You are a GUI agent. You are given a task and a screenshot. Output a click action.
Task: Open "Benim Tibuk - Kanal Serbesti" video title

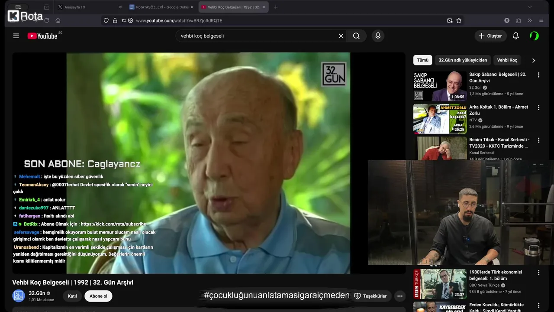coord(499,143)
